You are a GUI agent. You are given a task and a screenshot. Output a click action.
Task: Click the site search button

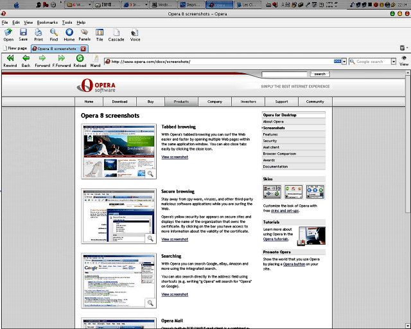pyautogui.click(x=320, y=75)
